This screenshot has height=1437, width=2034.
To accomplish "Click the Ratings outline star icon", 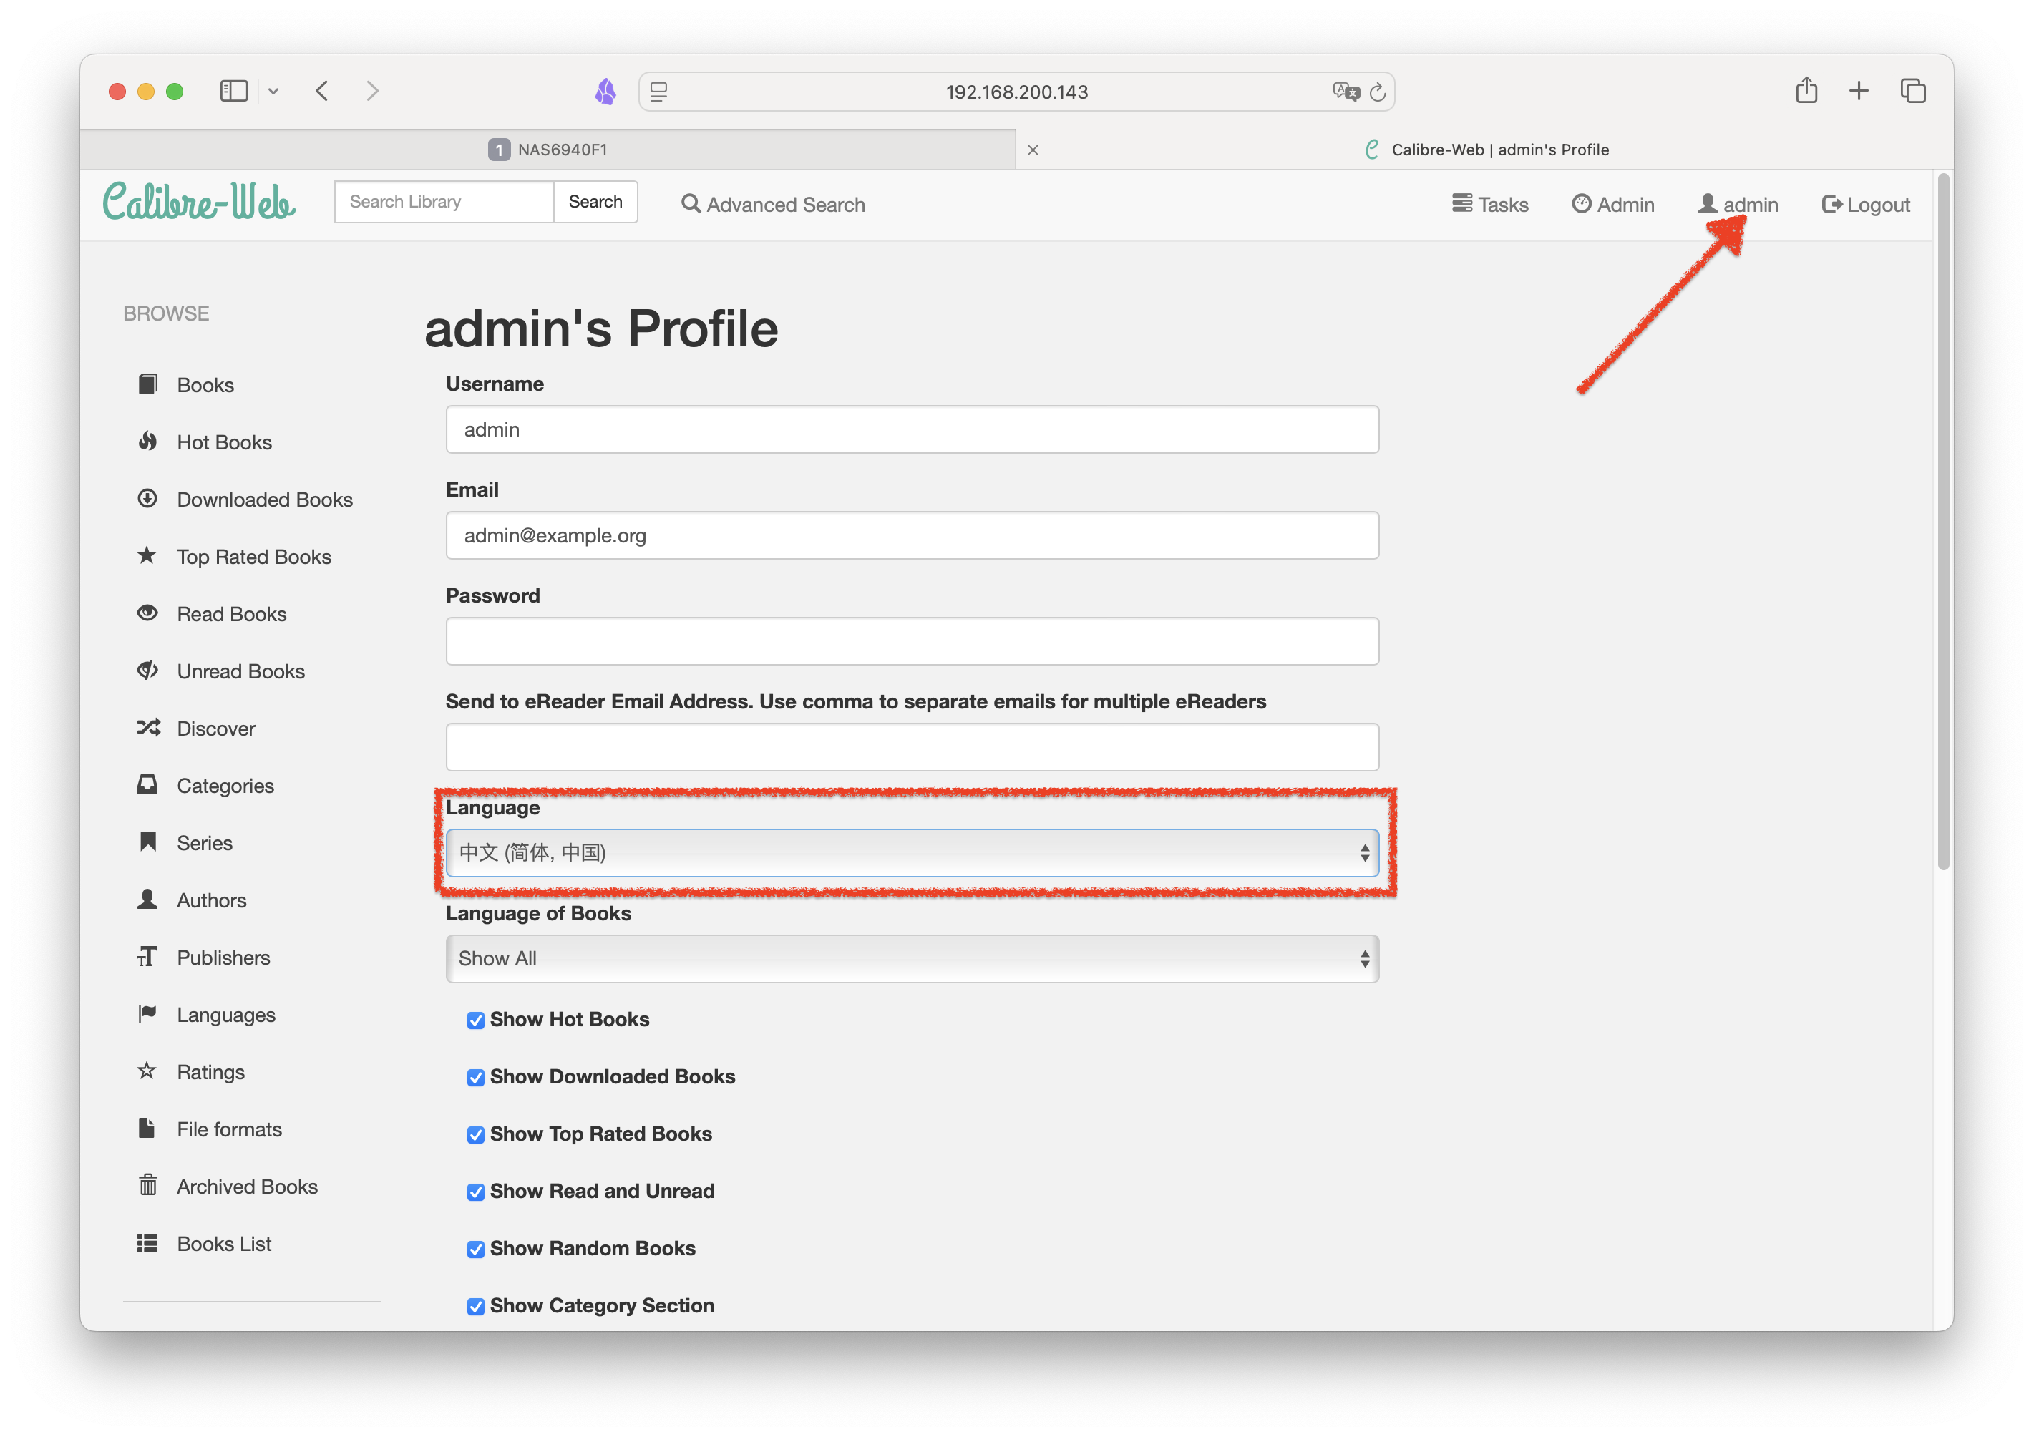I will pyautogui.click(x=147, y=1071).
